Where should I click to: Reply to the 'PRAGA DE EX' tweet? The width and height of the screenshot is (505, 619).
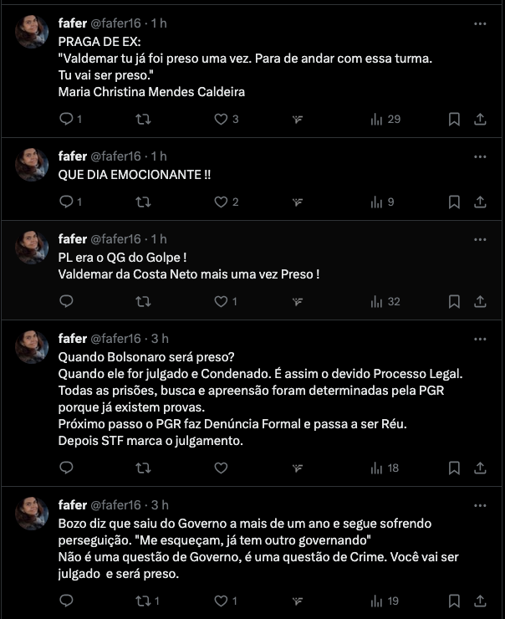67,120
